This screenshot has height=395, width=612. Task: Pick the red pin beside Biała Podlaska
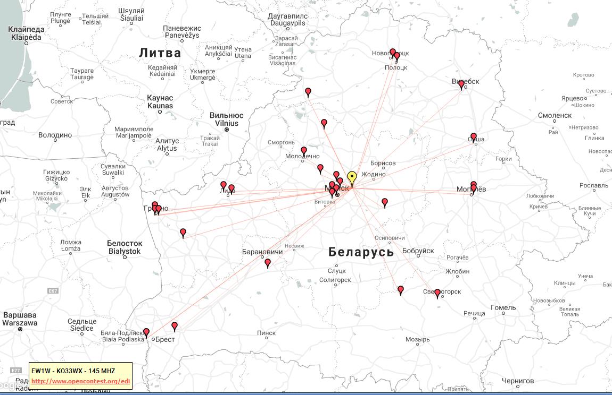point(146,332)
